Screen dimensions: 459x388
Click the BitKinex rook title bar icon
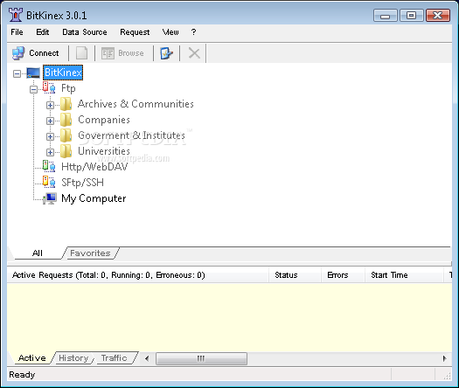pyautogui.click(x=16, y=15)
